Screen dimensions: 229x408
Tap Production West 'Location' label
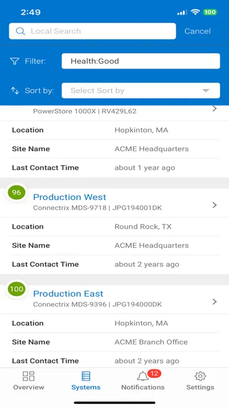(28, 227)
